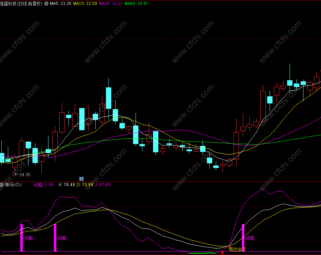Select the MA60: 28.91 label
321x255 pixels.
tap(136, 4)
